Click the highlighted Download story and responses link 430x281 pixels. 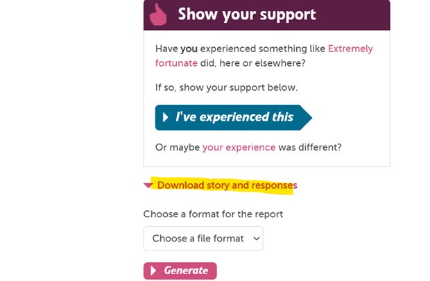click(x=227, y=185)
